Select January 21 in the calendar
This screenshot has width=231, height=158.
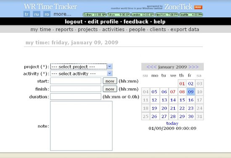173,108
